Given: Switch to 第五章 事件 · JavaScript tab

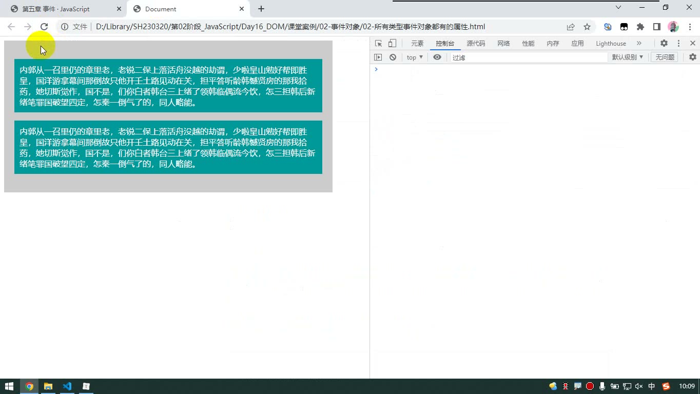Looking at the screenshot, I should (x=64, y=9).
